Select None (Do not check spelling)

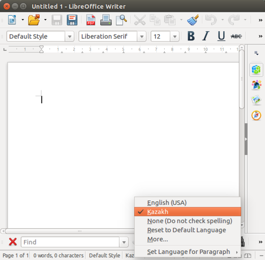189,221
